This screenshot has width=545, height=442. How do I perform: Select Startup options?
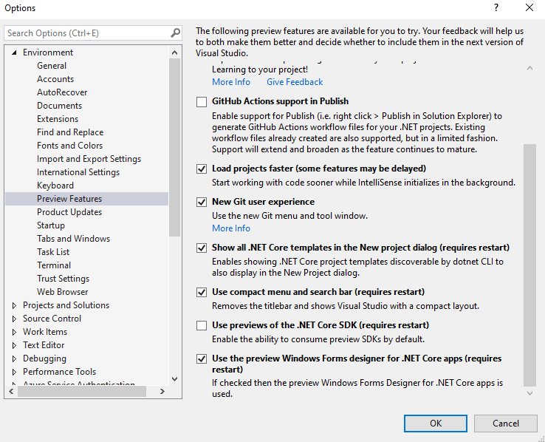pyautogui.click(x=51, y=225)
